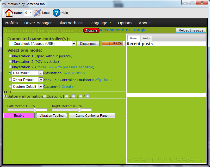Image resolution: width=210 pixels, height=167 pixels.
Task: Check LED custom checkbox 4
Action: coord(88,96)
